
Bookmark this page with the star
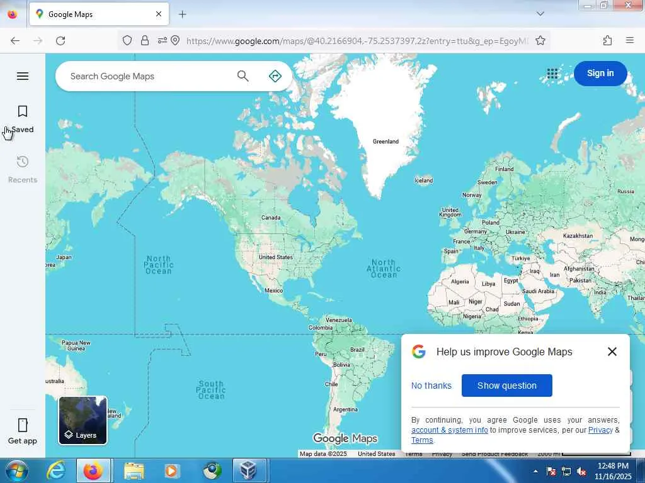pos(540,40)
